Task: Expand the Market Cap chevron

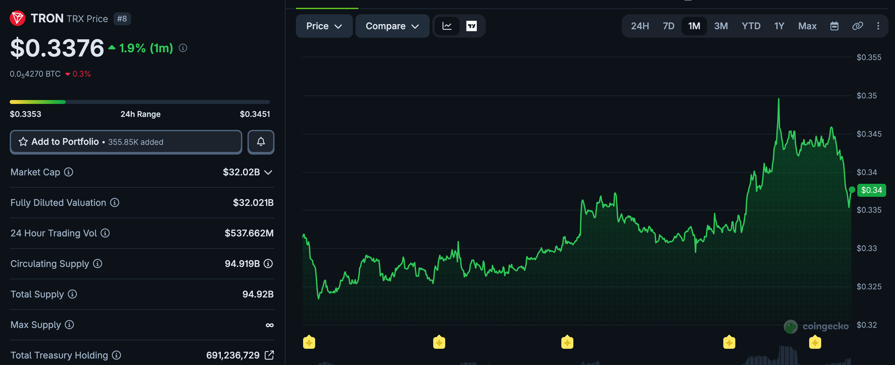Action: pyautogui.click(x=268, y=172)
